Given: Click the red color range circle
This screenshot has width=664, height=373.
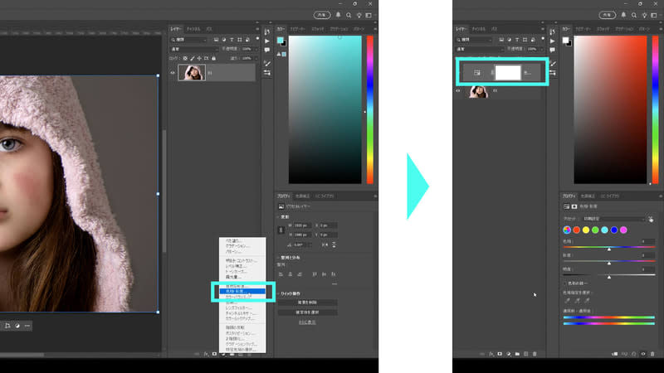Looking at the screenshot, I should click(576, 229).
